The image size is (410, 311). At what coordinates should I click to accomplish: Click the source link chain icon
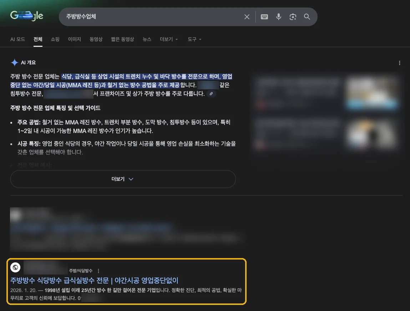click(211, 94)
